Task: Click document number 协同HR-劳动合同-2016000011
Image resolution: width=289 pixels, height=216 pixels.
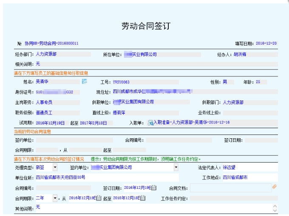Action: click(x=51, y=43)
